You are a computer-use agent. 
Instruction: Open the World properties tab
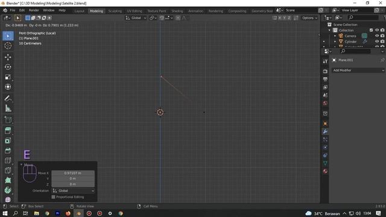coord(325,103)
